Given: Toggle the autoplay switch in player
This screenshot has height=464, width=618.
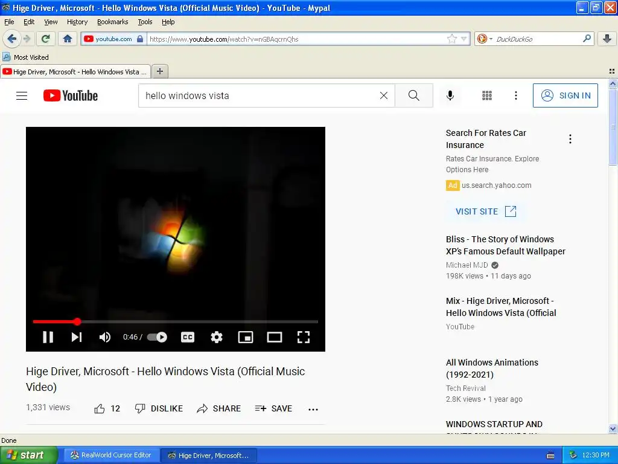Looking at the screenshot, I should coord(158,337).
